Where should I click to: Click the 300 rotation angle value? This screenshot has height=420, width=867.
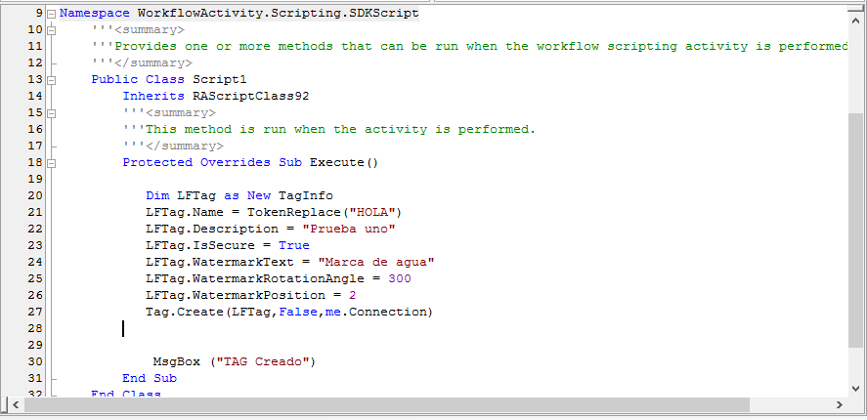400,278
